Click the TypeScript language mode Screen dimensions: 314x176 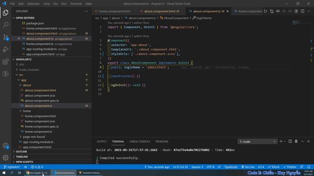click(x=231, y=167)
